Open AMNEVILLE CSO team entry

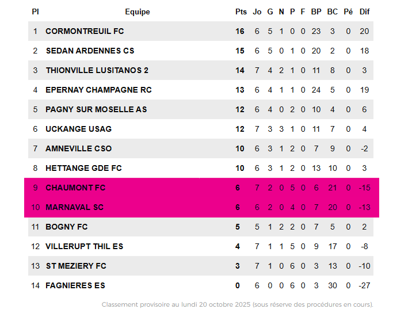coord(78,148)
